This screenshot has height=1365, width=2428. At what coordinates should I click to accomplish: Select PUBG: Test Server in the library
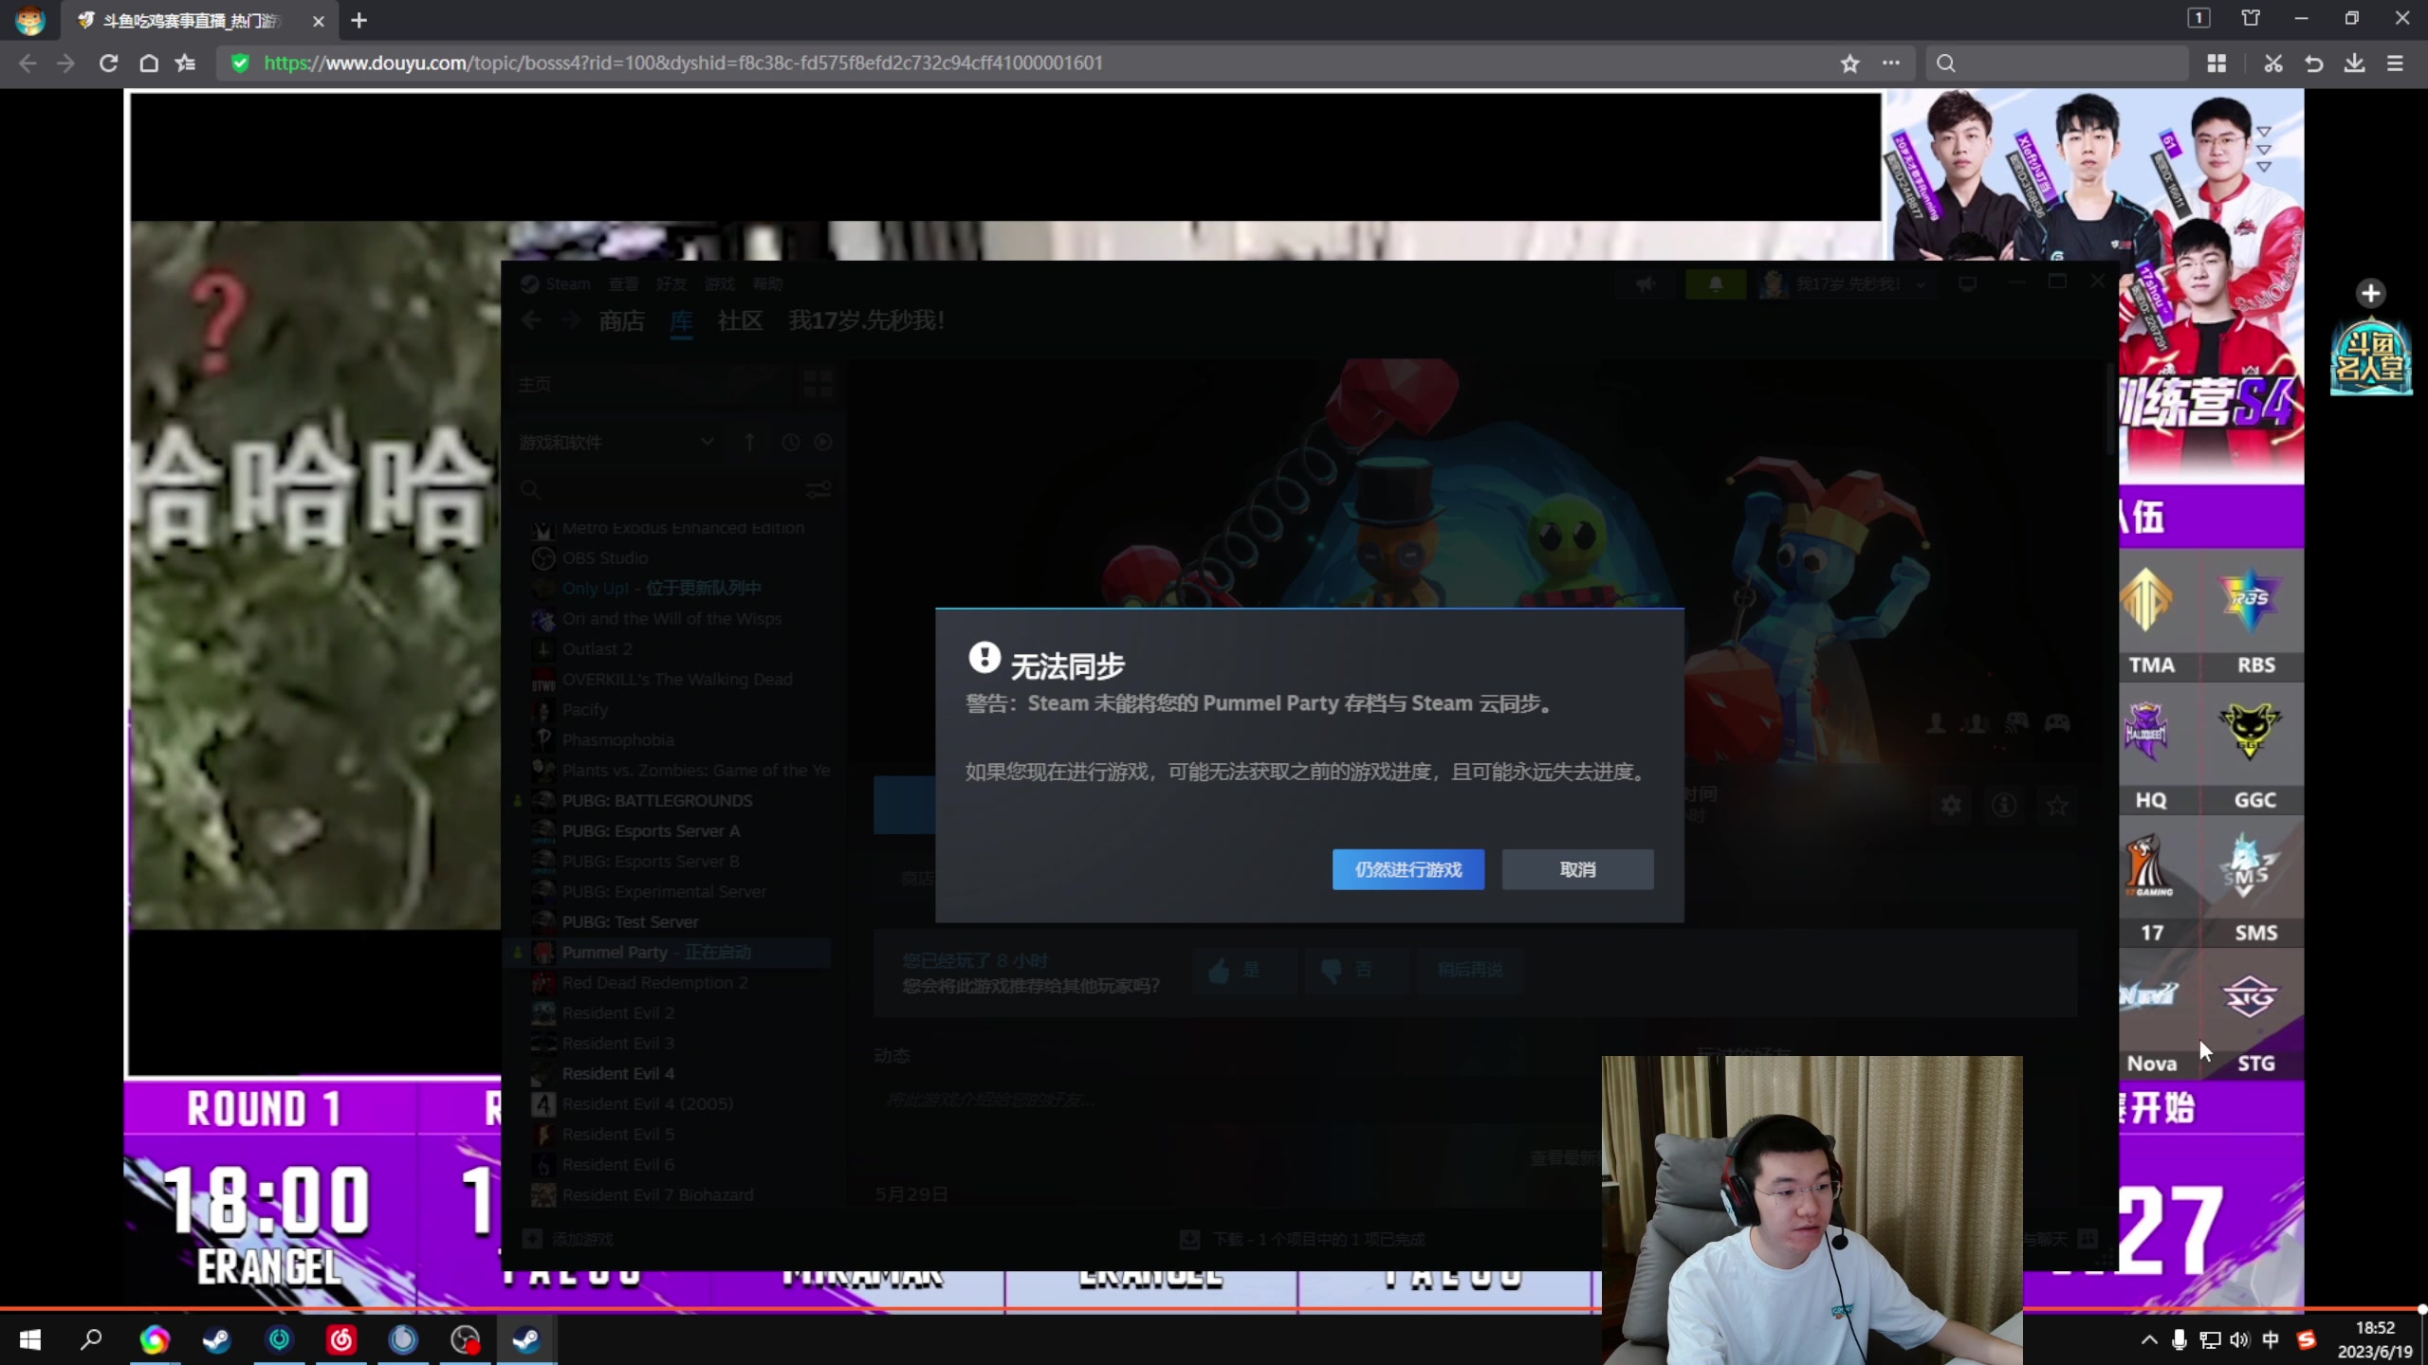click(x=630, y=922)
